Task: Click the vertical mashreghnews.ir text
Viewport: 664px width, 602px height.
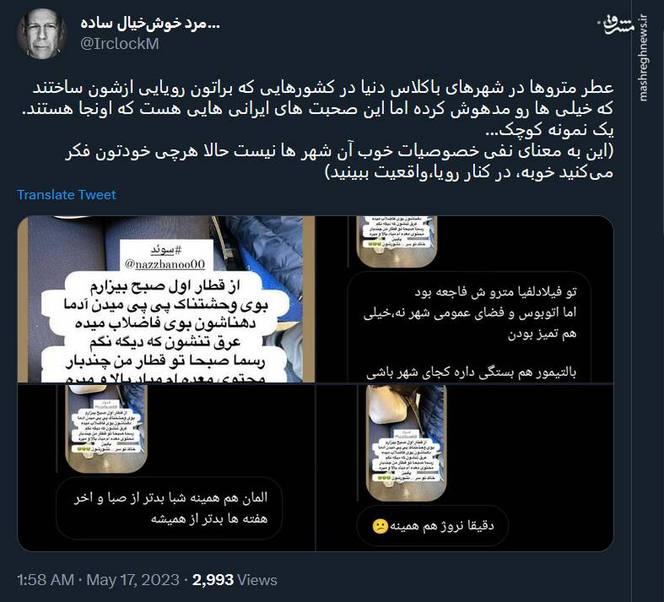Action: click(643, 57)
